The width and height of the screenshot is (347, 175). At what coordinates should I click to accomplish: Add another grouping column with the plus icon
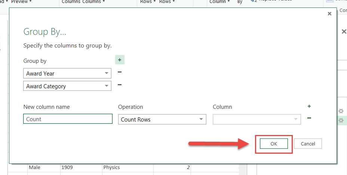[120, 60]
